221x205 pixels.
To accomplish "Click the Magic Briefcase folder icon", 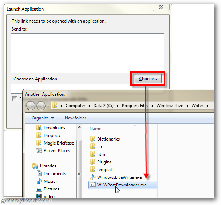I will coord(39,143).
